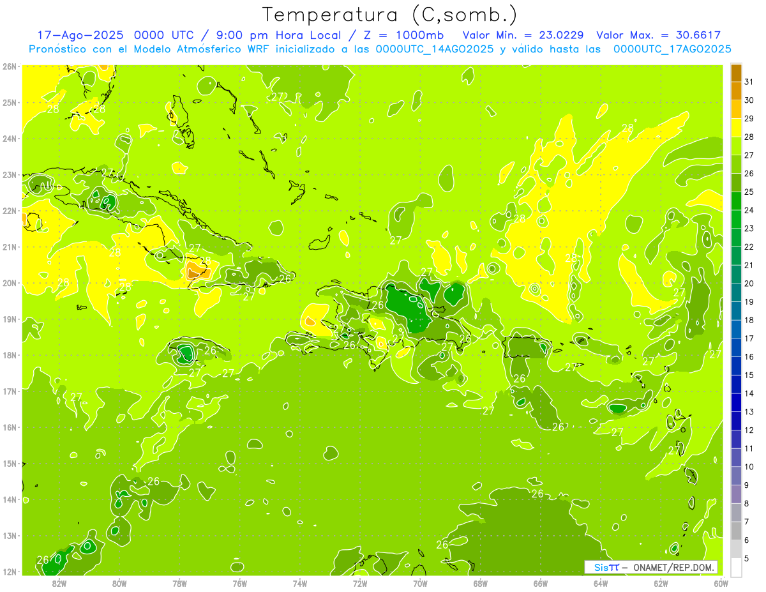This screenshot has height=592, width=766.
Task: Click the '21N' latitude axis label
Action: point(10,247)
